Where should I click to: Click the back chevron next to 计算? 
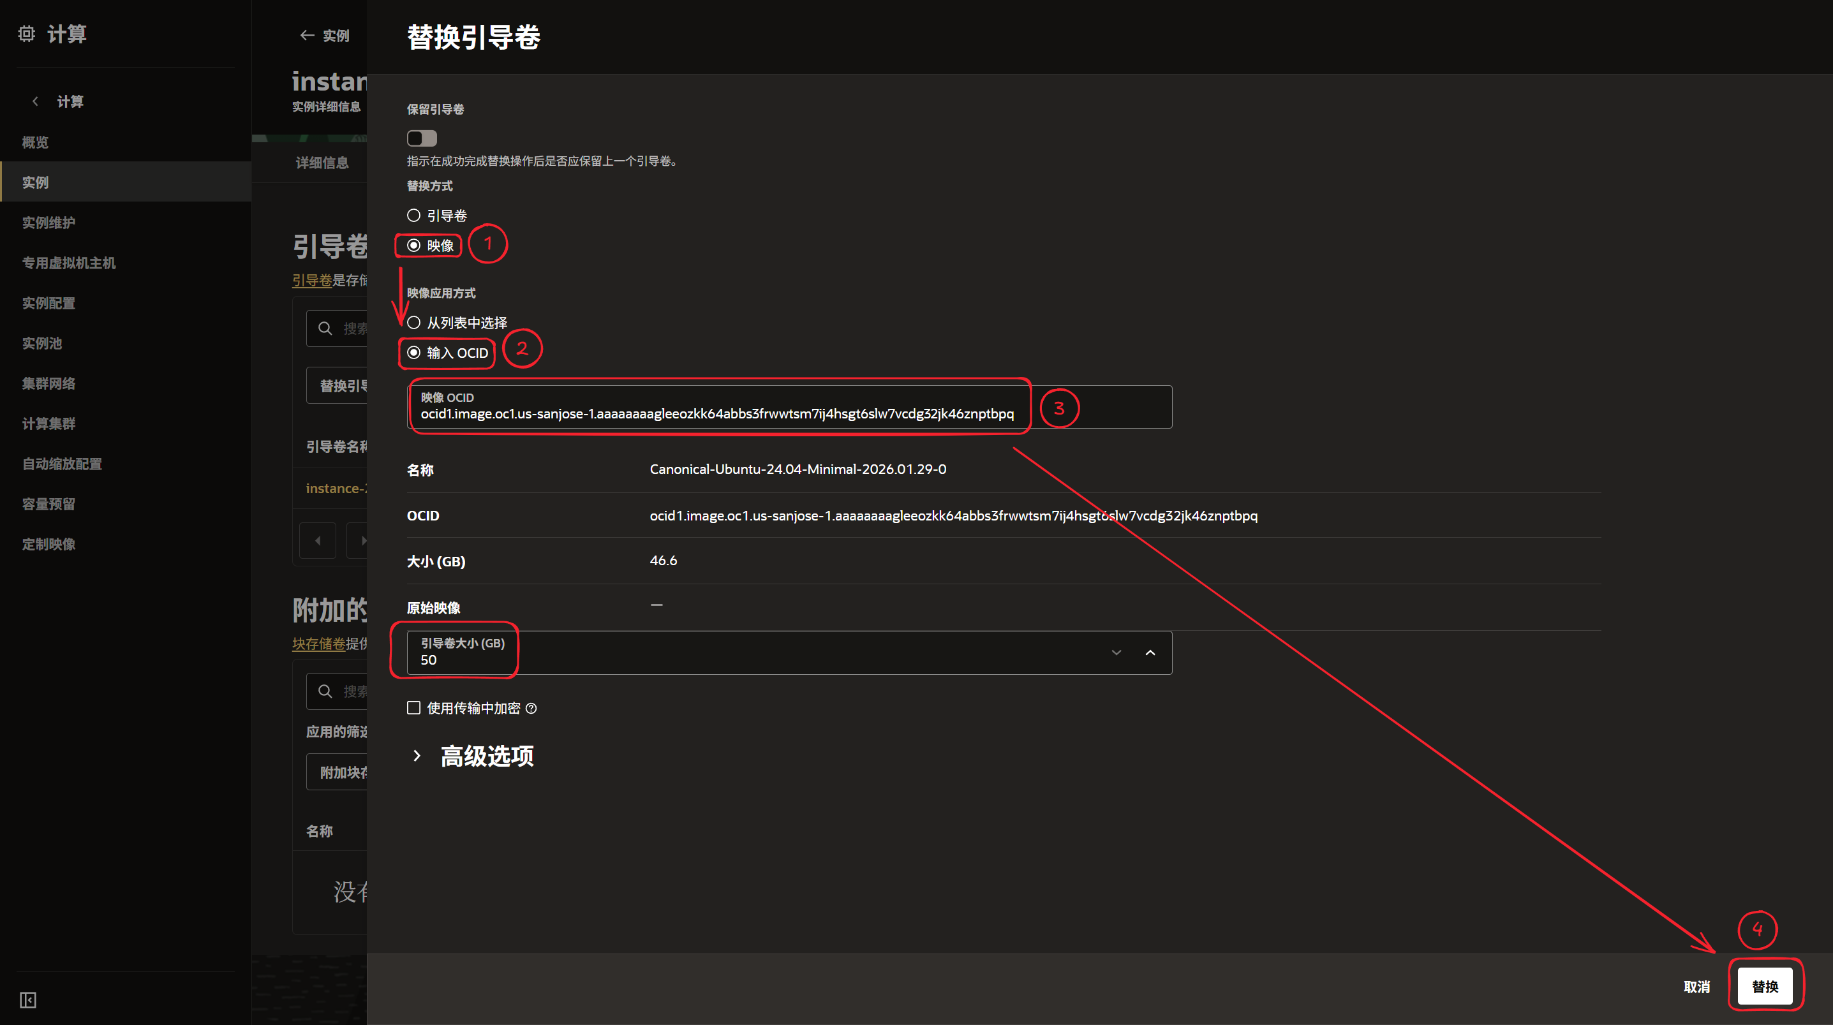pyautogui.click(x=35, y=101)
